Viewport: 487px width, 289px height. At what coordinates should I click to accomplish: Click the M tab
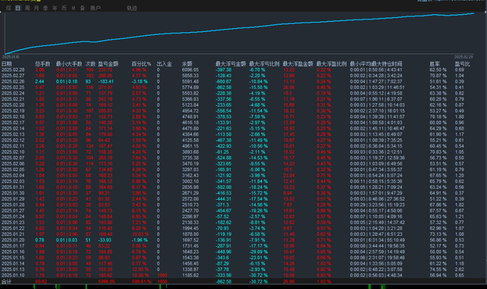tap(73, 8)
